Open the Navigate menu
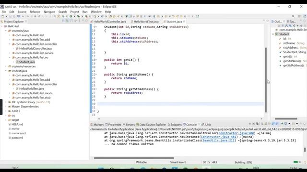307x172 pixels. click(49, 11)
